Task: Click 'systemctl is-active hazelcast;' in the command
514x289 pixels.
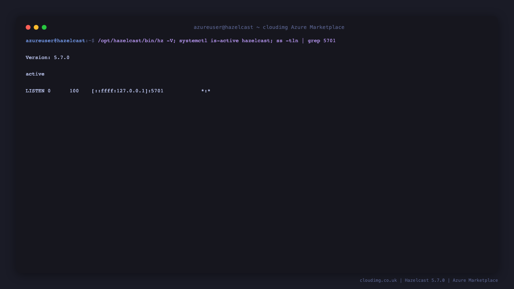Action: [226, 41]
